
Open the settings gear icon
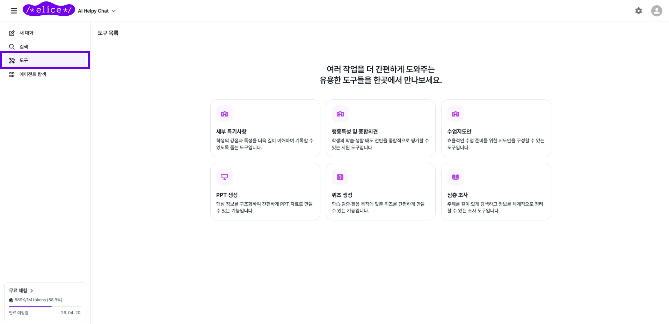[x=638, y=11]
